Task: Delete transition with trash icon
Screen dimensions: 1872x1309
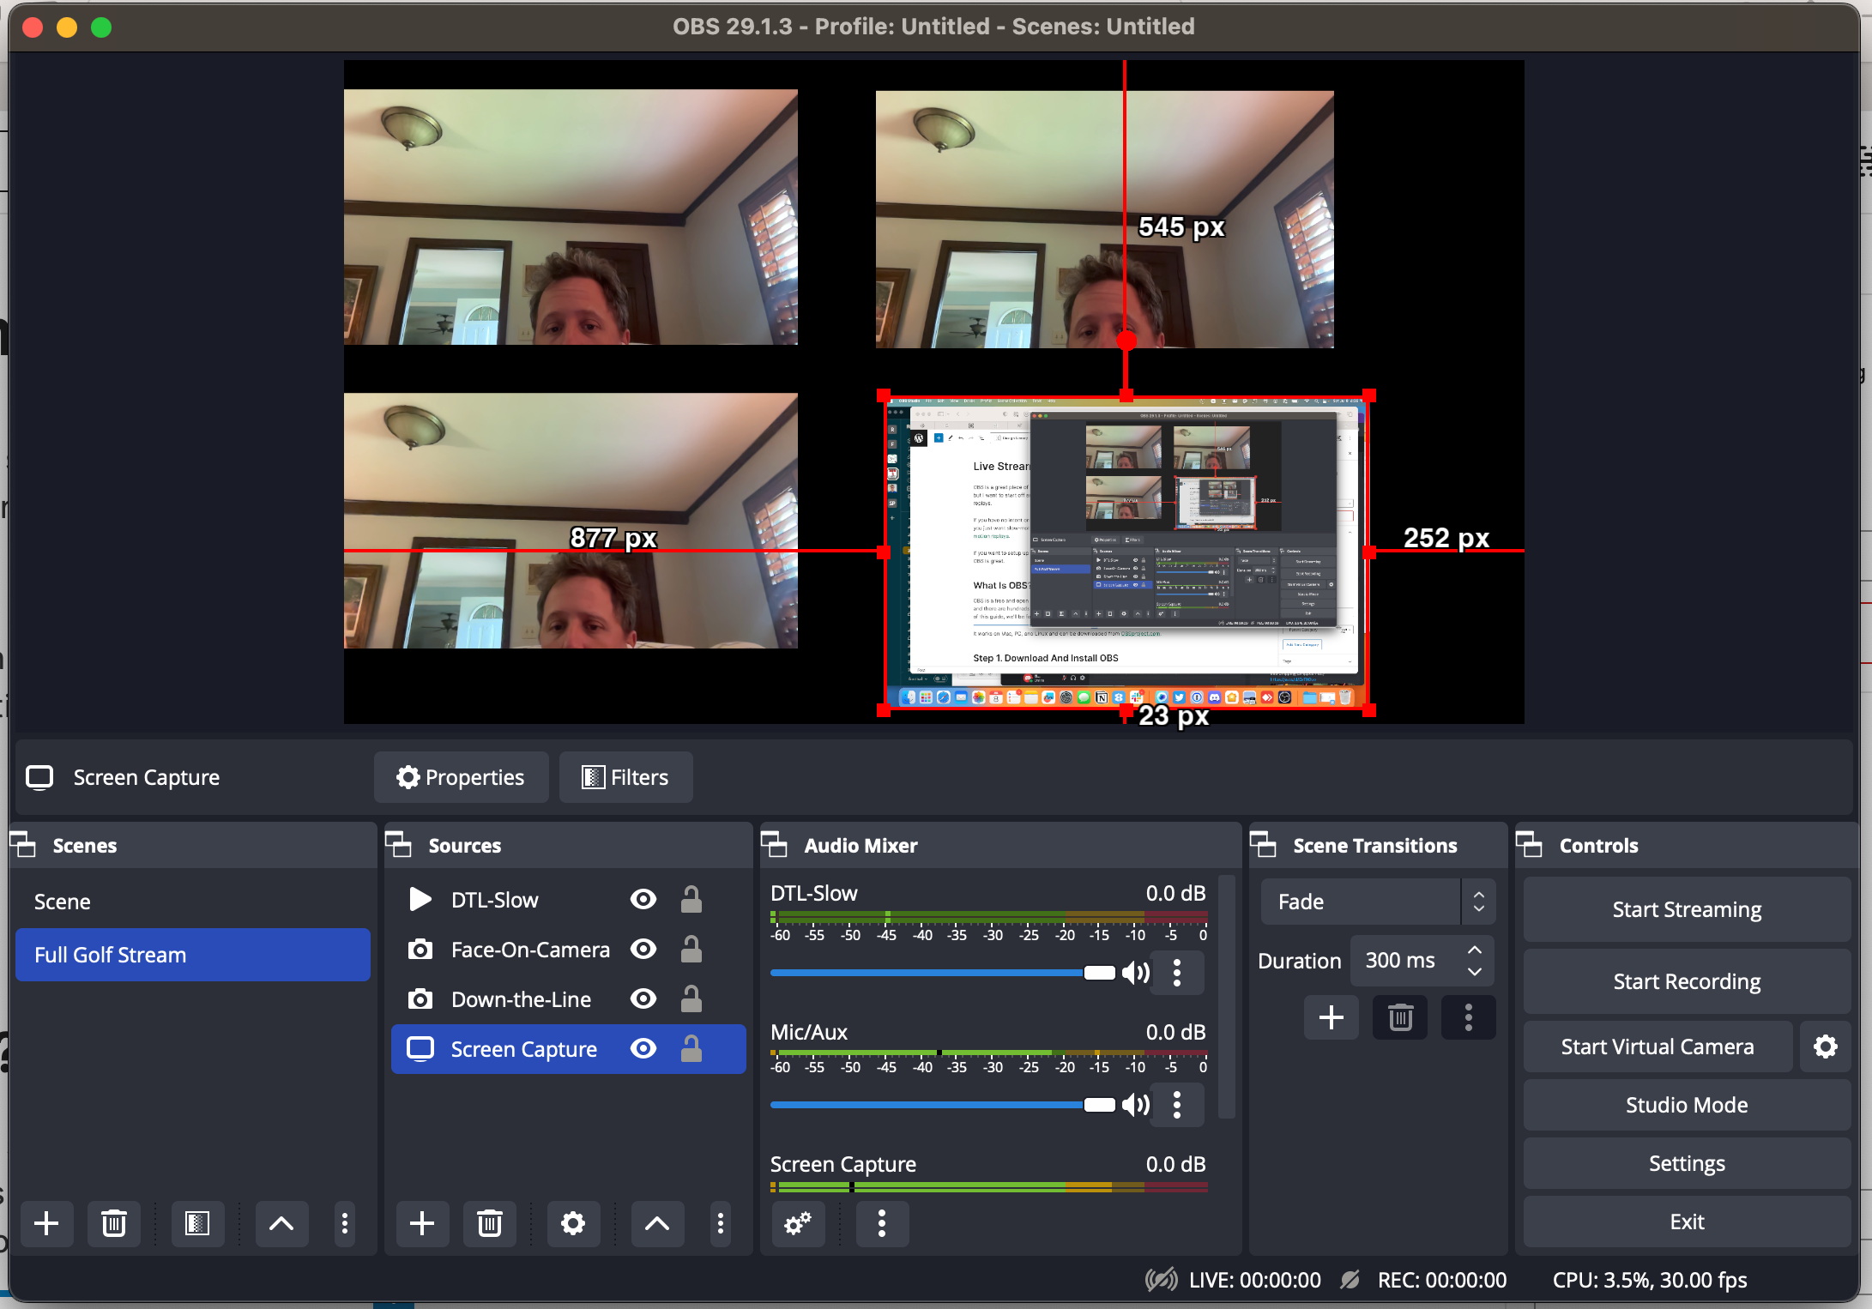Action: pos(1400,1018)
